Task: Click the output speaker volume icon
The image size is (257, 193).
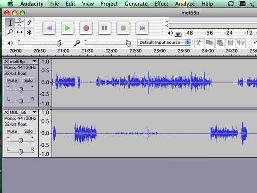Action: (10, 43)
